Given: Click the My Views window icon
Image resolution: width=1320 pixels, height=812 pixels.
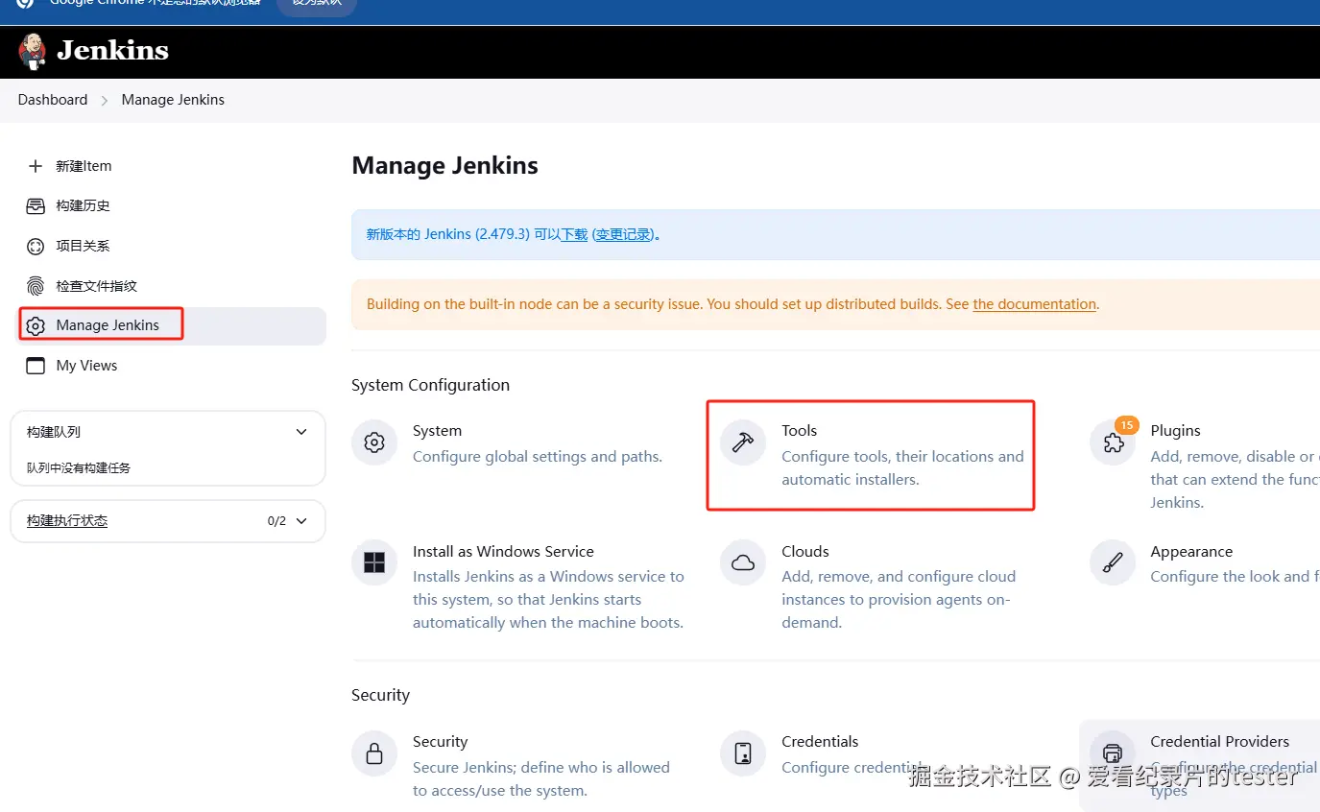Looking at the screenshot, I should click(x=36, y=366).
